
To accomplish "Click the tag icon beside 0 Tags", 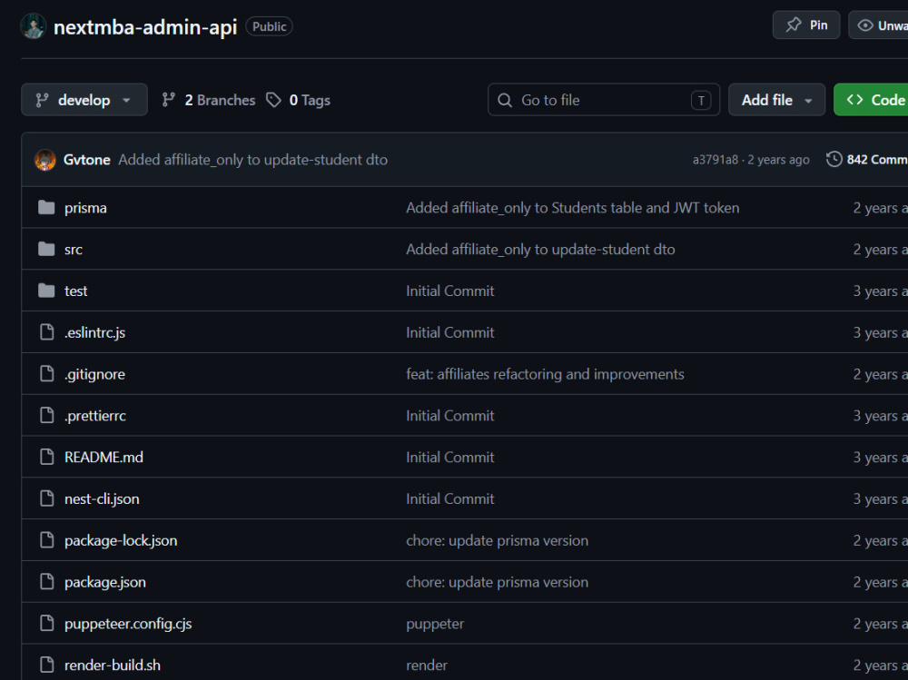I will point(273,100).
